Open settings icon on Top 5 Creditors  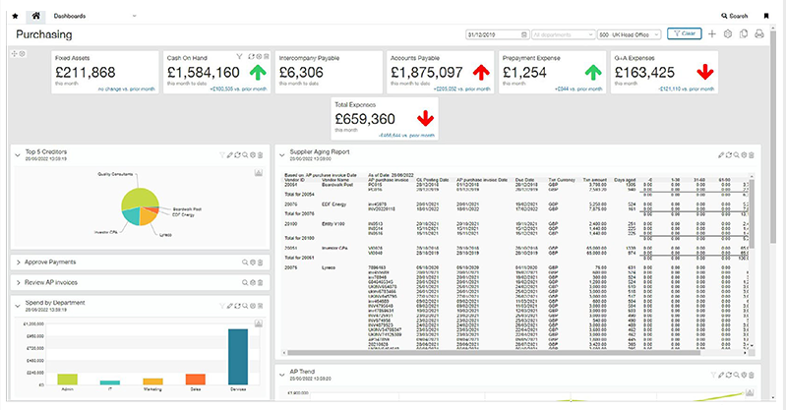click(253, 155)
